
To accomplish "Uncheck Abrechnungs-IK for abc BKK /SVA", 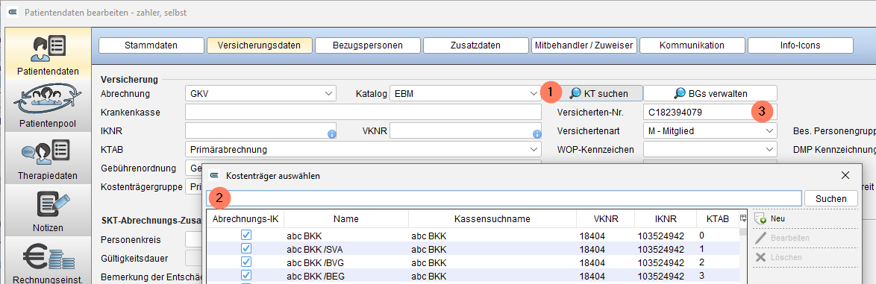I will click(x=245, y=248).
